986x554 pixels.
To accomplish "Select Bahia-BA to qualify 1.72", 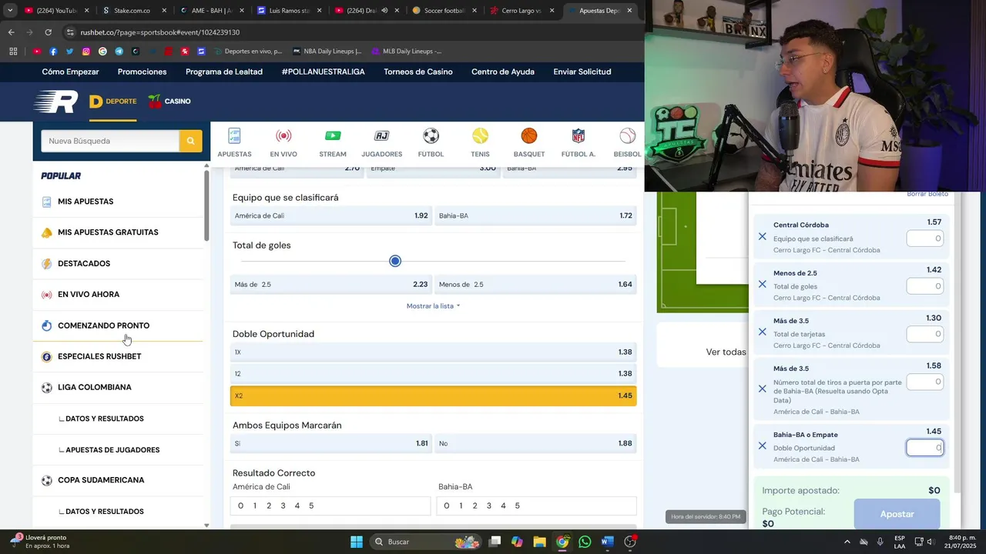I will [x=535, y=216].
